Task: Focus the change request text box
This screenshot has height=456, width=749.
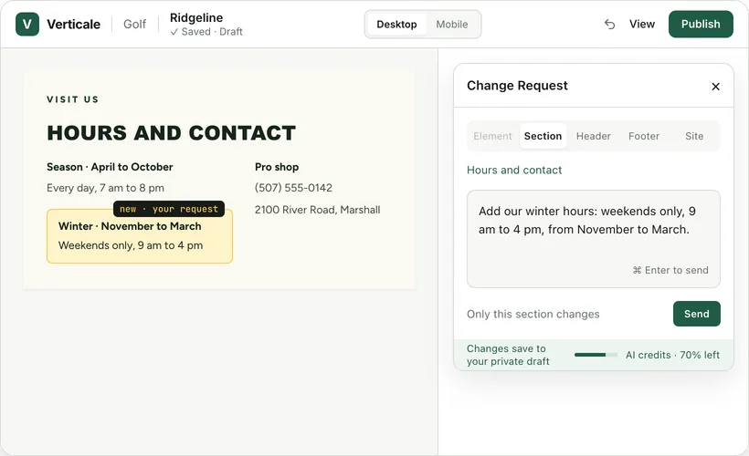Action: tap(594, 239)
